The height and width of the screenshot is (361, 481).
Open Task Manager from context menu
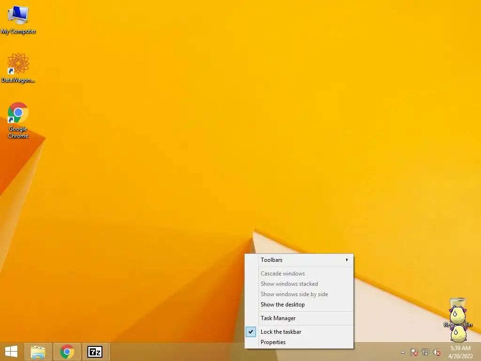click(299, 318)
